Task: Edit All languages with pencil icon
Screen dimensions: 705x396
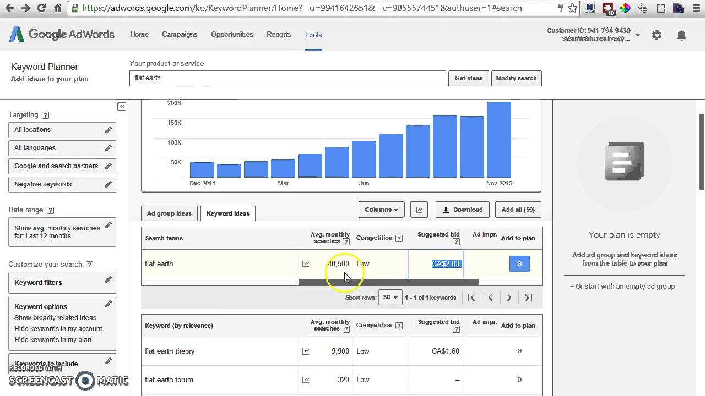Action: pyautogui.click(x=109, y=148)
